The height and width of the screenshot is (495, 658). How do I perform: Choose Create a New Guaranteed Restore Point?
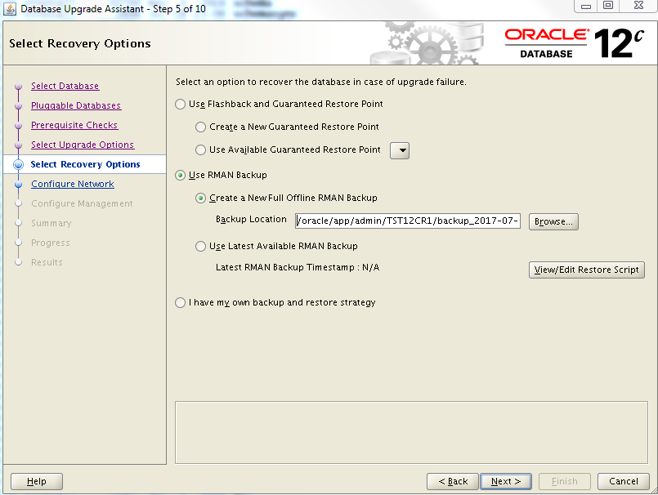coord(201,127)
